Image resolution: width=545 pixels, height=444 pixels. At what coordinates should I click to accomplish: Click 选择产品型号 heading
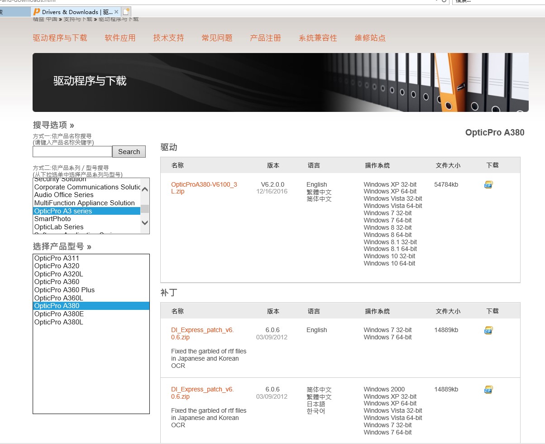[x=62, y=247]
